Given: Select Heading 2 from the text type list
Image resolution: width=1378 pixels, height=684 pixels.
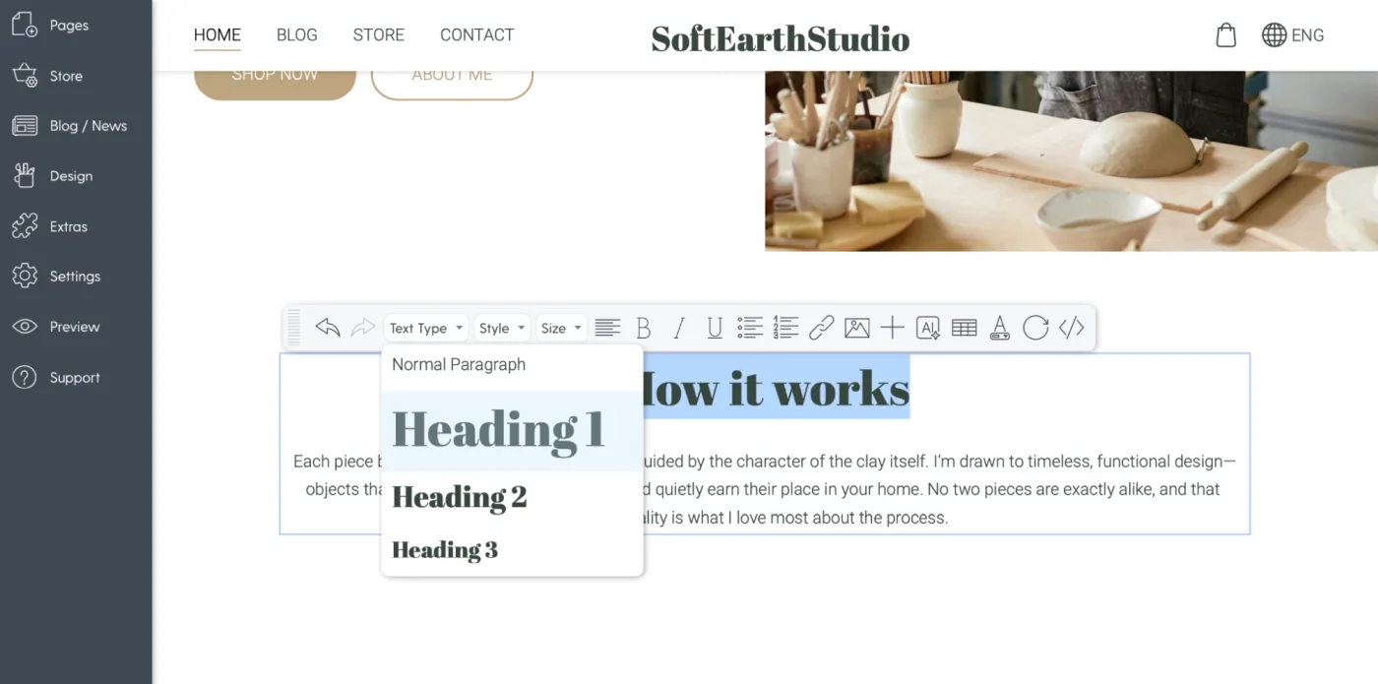Looking at the screenshot, I should point(459,497).
